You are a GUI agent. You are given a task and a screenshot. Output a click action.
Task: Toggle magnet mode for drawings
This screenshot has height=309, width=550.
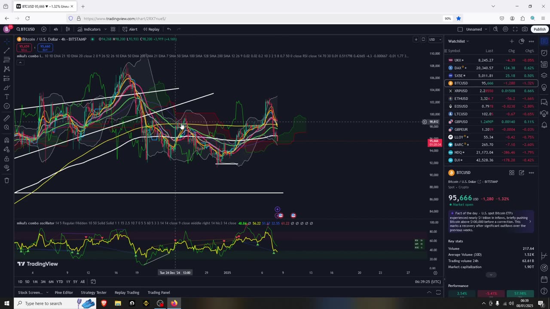6,140
